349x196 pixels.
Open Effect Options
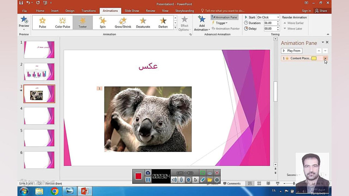point(184,24)
